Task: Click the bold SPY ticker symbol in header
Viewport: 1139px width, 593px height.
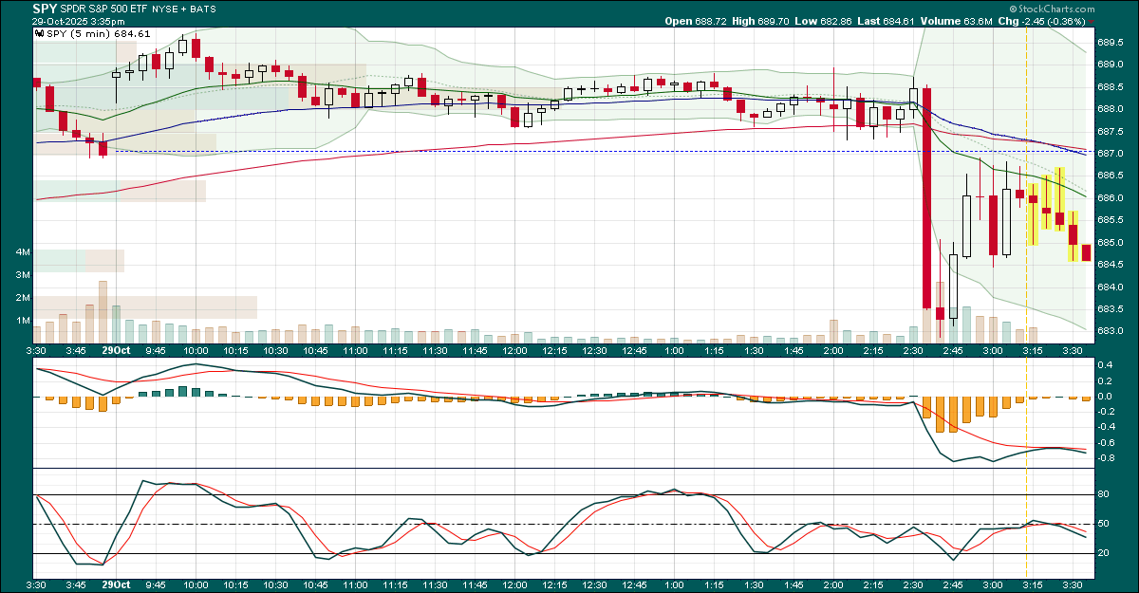Action: pyautogui.click(x=45, y=8)
